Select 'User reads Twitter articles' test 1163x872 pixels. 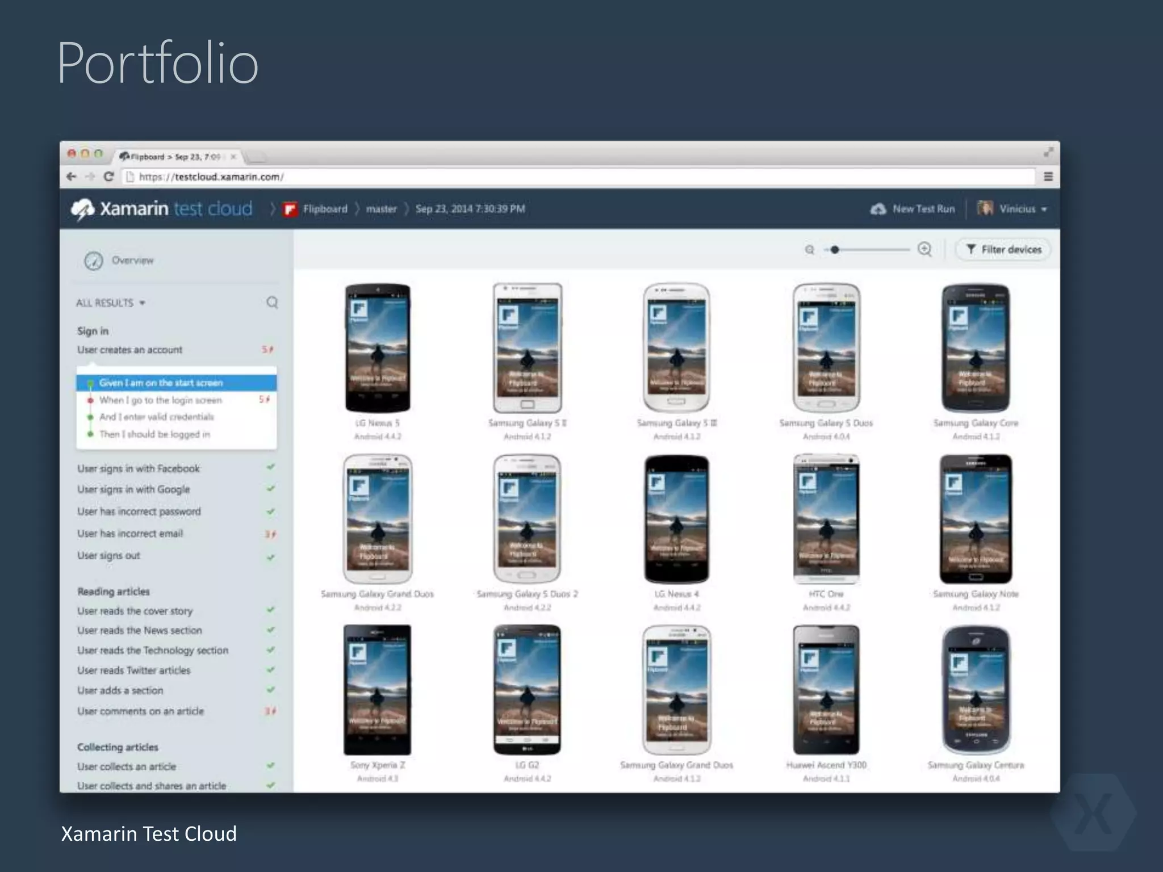176,670
